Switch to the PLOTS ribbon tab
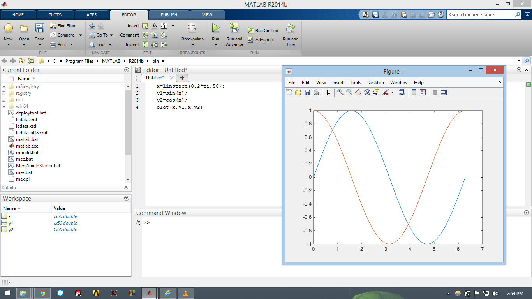The width and height of the screenshot is (532, 299). [55, 14]
